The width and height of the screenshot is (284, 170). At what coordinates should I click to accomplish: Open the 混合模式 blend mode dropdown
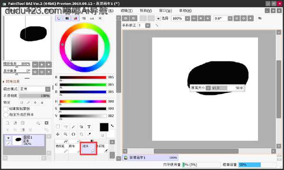[48, 89]
